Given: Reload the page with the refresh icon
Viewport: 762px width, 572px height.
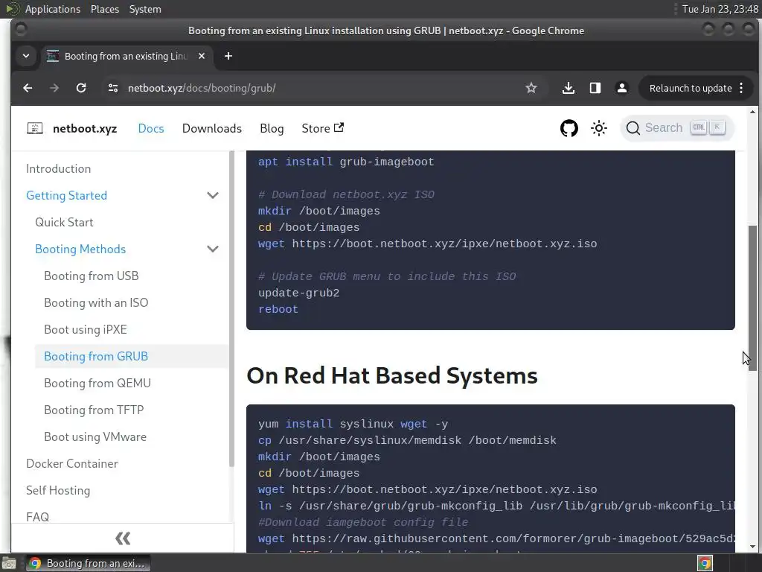Looking at the screenshot, I should pyautogui.click(x=81, y=88).
